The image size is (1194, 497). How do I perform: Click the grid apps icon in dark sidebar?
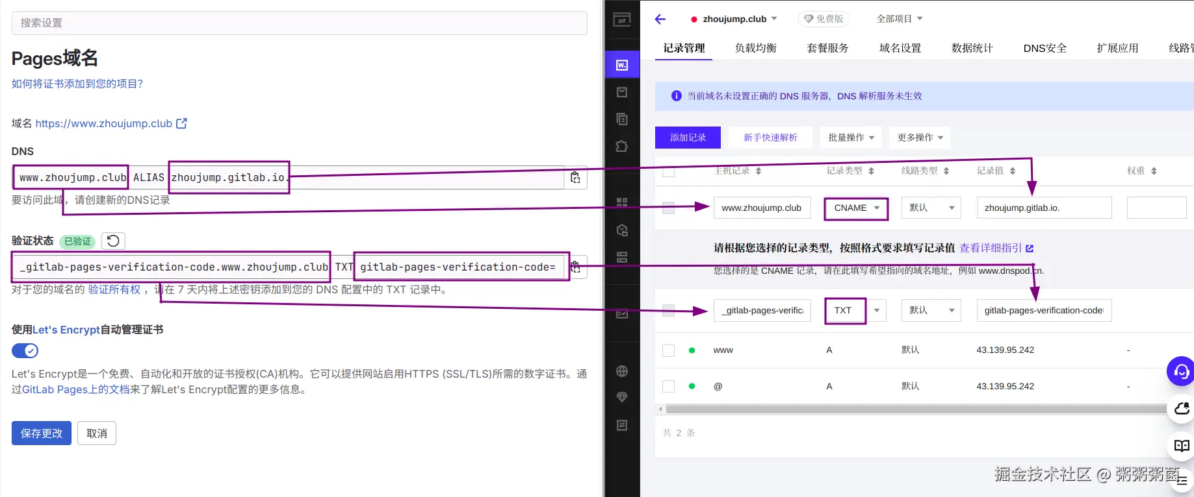pyautogui.click(x=622, y=202)
